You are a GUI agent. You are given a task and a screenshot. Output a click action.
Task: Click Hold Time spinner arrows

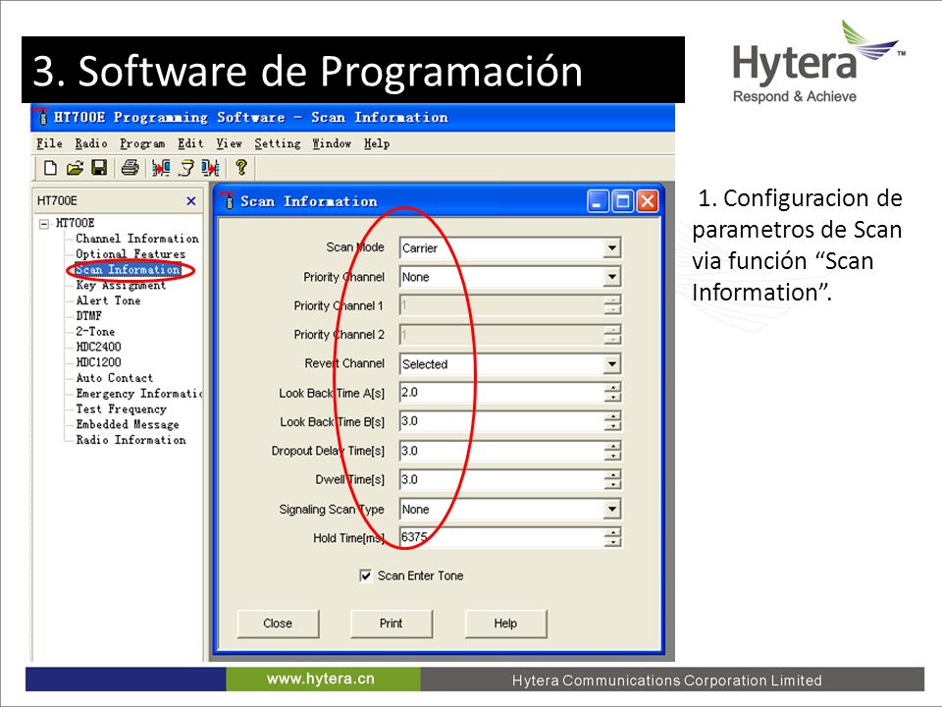coord(612,538)
